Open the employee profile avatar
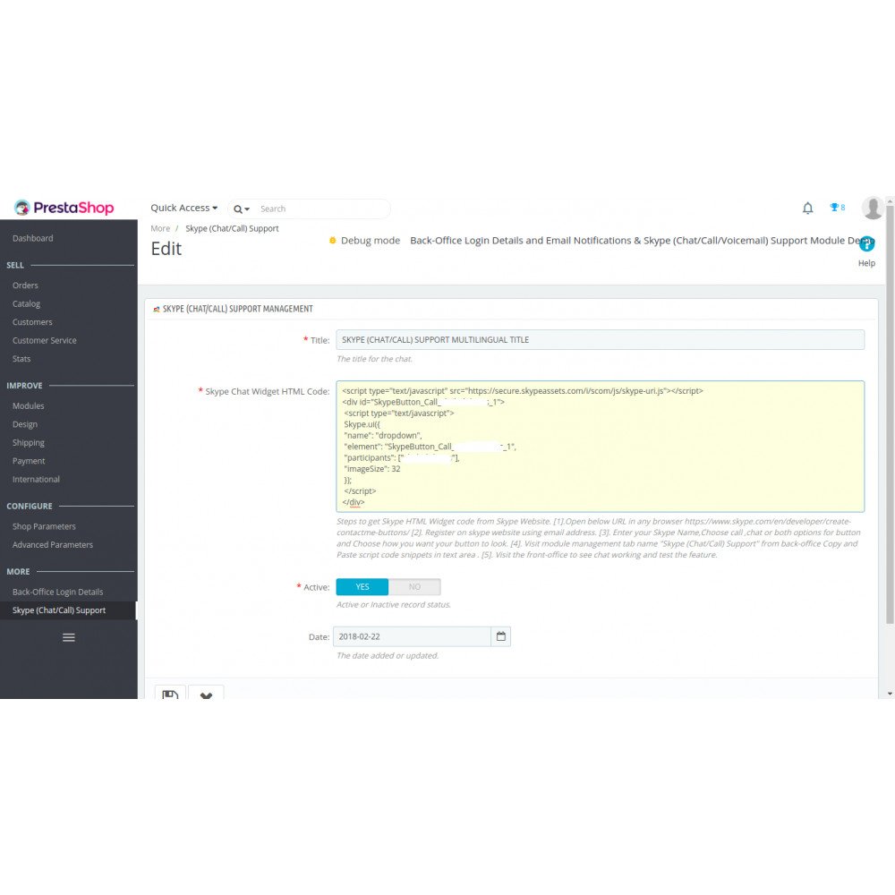Screen dimensions: 895x895 click(872, 208)
